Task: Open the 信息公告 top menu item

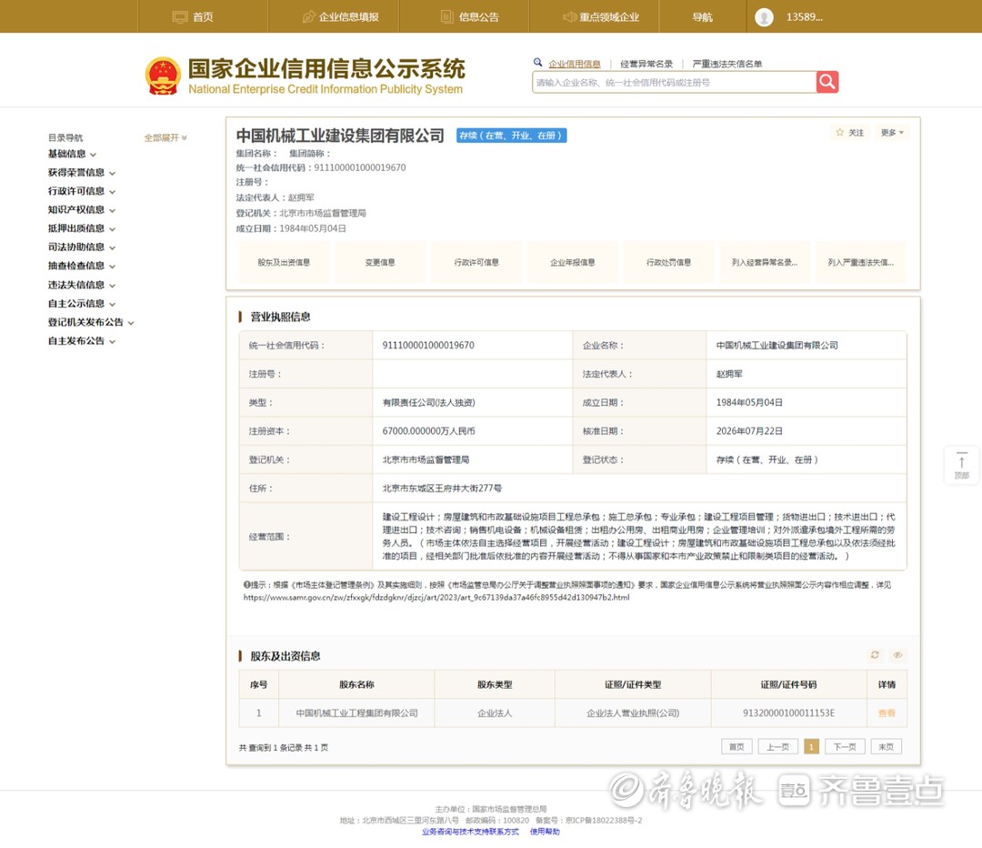Action: tap(479, 17)
